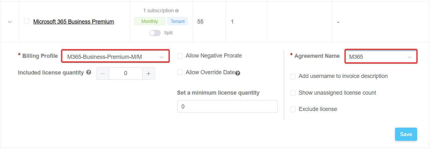Toggle the Split switch

click(155, 33)
